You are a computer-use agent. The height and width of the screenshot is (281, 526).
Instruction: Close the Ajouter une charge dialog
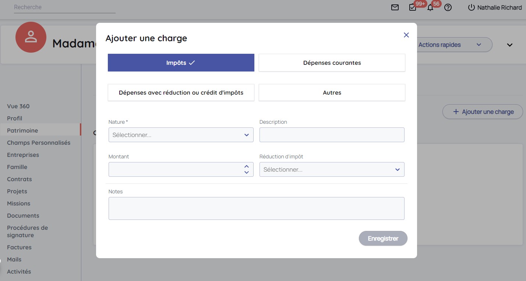tap(406, 35)
